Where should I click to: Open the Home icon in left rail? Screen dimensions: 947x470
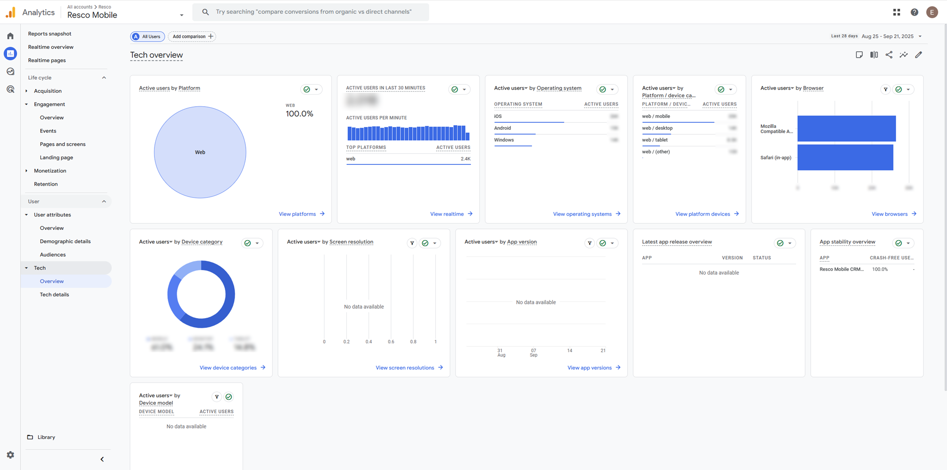click(10, 36)
